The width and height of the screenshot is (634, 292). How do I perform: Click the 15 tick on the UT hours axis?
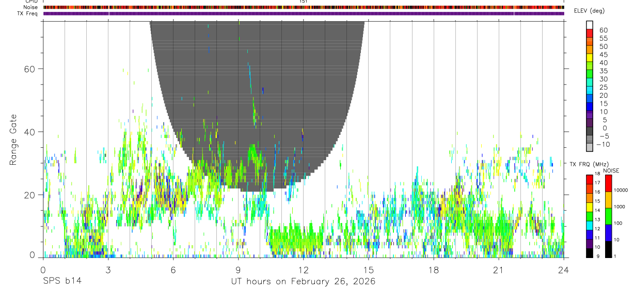pyautogui.click(x=368, y=270)
